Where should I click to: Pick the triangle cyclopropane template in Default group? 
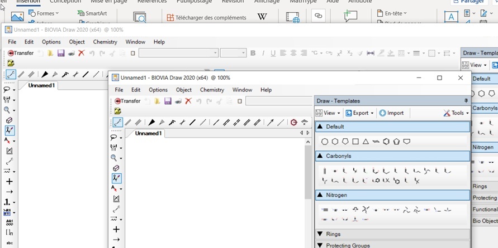point(366,142)
